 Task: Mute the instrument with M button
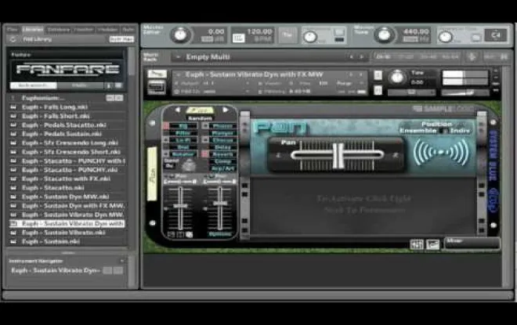point(378,90)
